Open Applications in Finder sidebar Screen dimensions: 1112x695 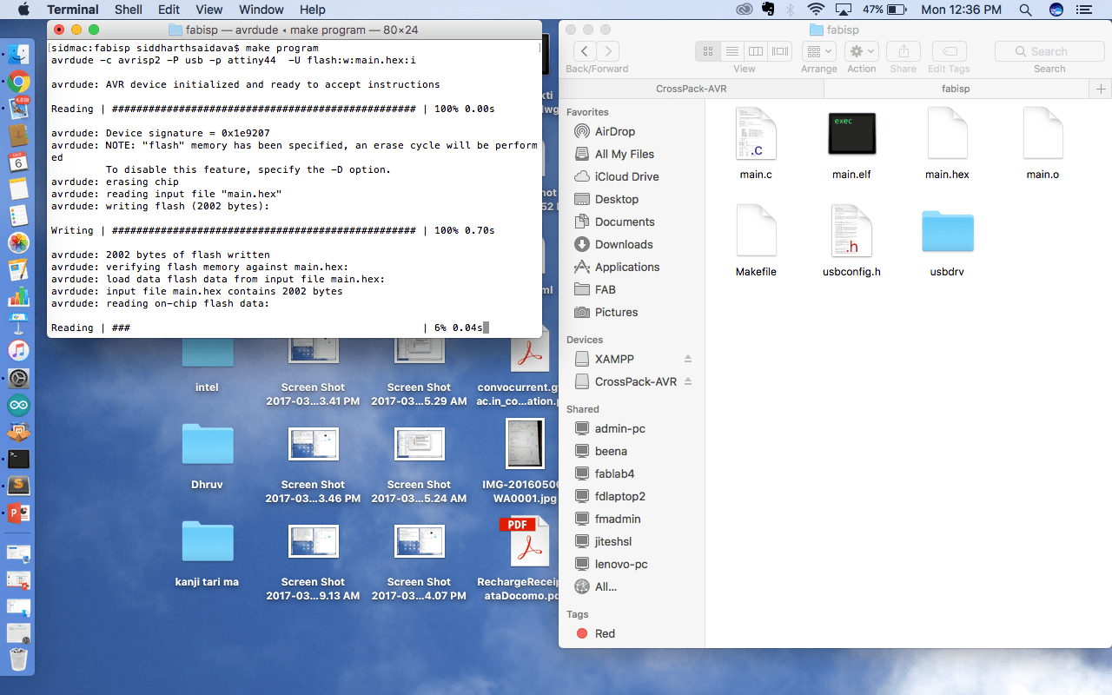626,267
